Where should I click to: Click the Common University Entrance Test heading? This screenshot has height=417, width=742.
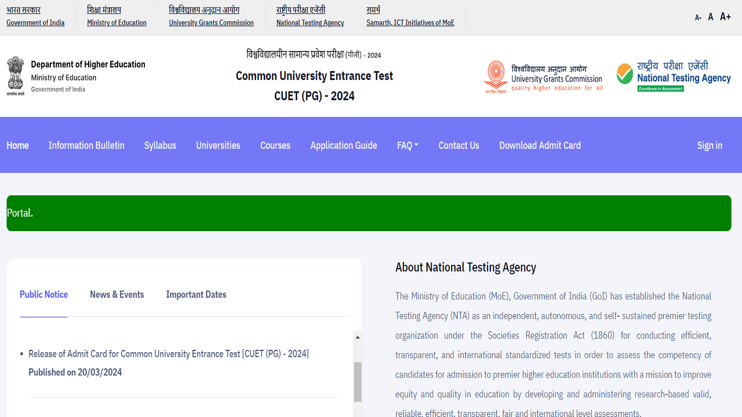coord(314,76)
